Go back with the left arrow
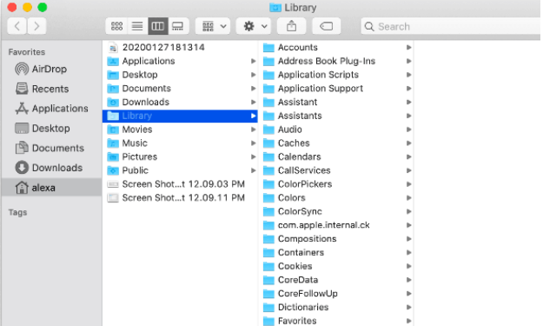 point(17,26)
